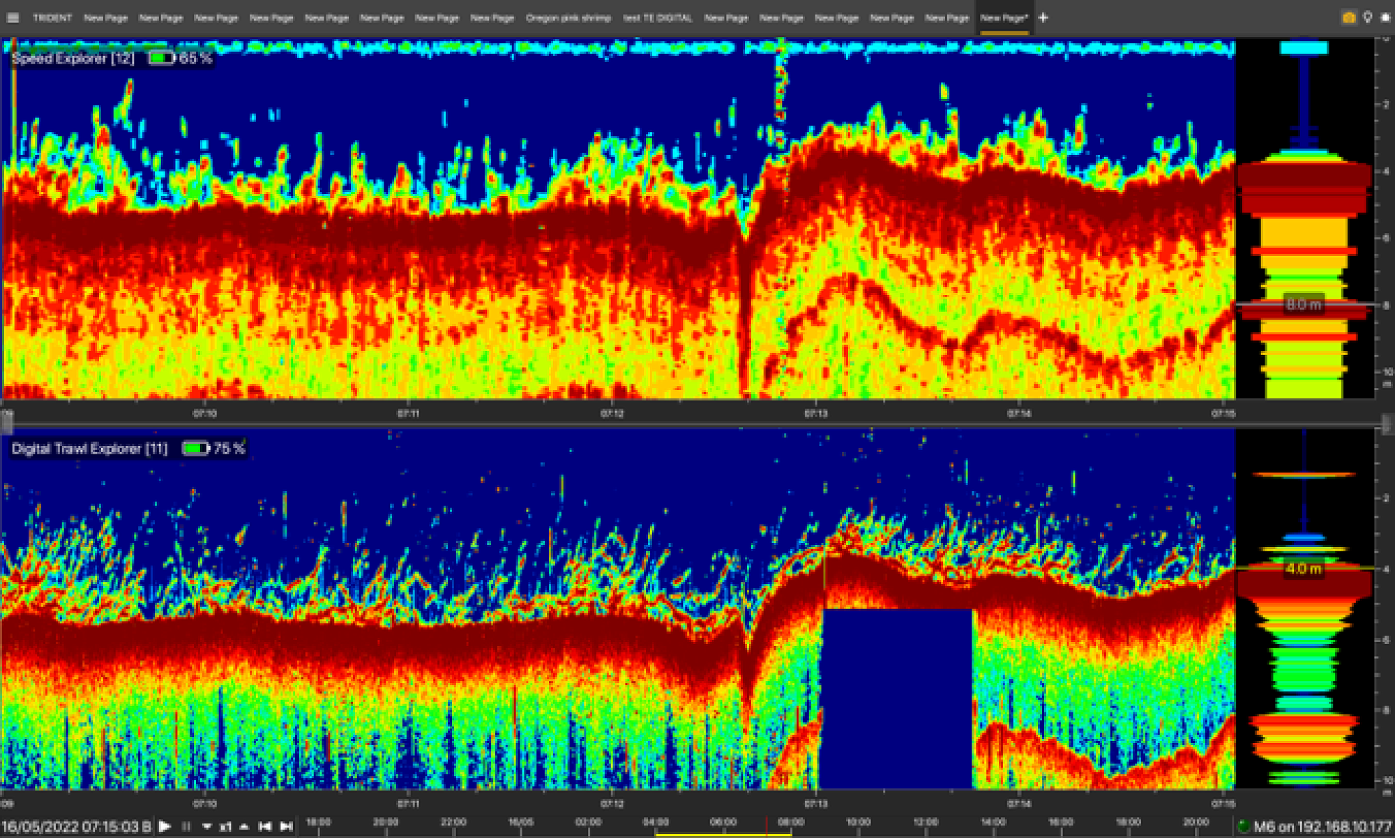Click the yellow camera screenshot icon
The image size is (1395, 838).
coord(1349,17)
